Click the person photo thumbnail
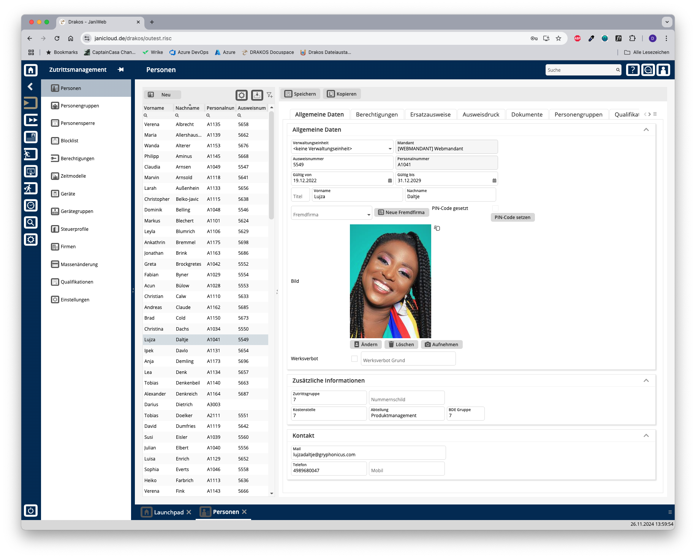The width and height of the screenshot is (696, 558). (391, 281)
